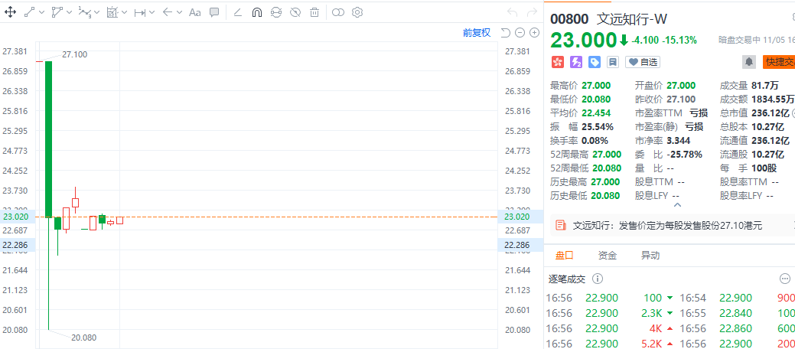
Task: Select the move/crosshair cursor tool
Action: tap(10, 13)
